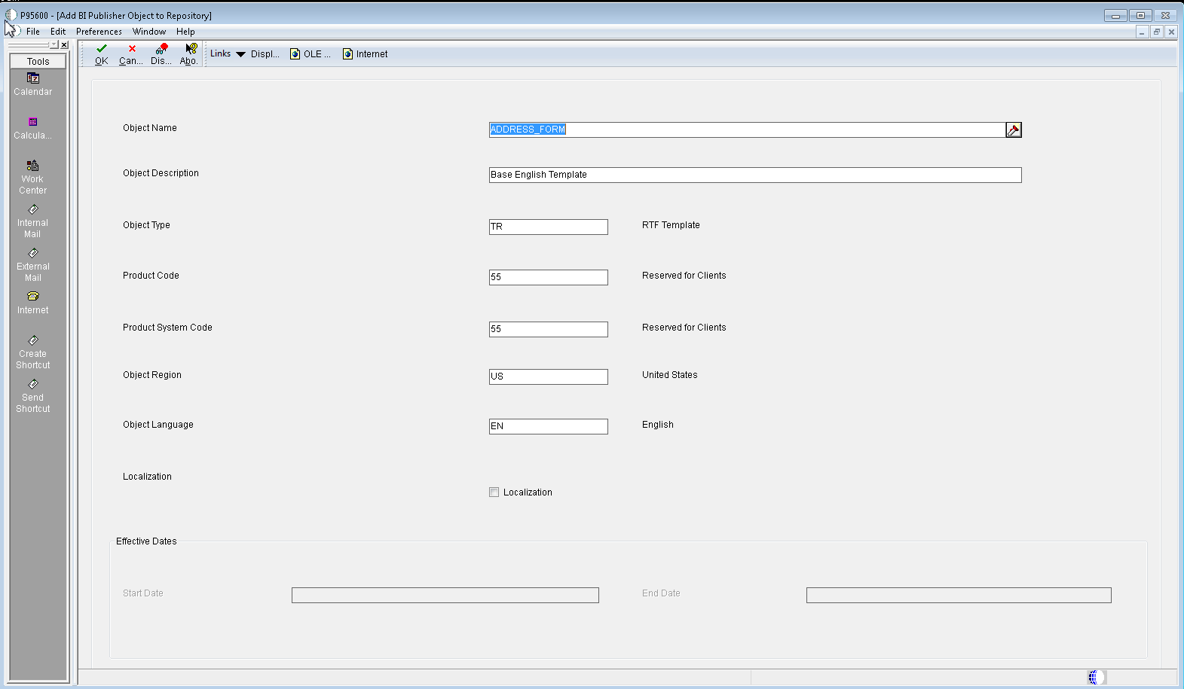Focus the Object Type field containing TR
The image size is (1184, 689).
[549, 227]
